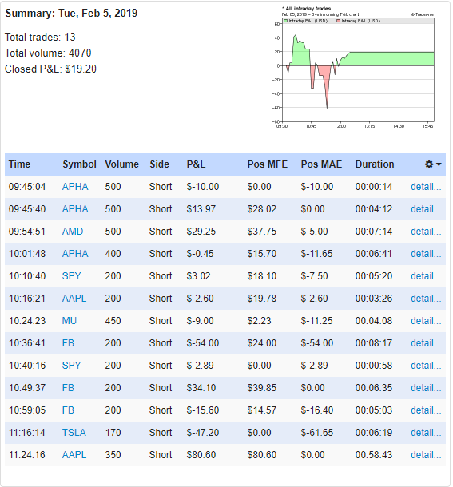
Task: View detail for 10:16:21 AAPL trade
Action: pyautogui.click(x=426, y=299)
